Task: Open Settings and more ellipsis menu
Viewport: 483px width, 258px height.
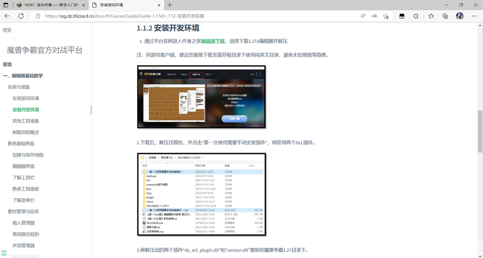Action: click(474, 16)
